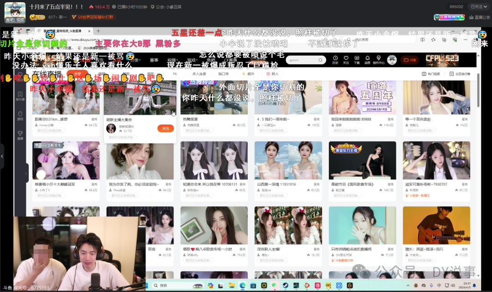Viewport: 492px width, 292px height.
Task: Open WeChat on the taskbar
Action: coord(275,286)
